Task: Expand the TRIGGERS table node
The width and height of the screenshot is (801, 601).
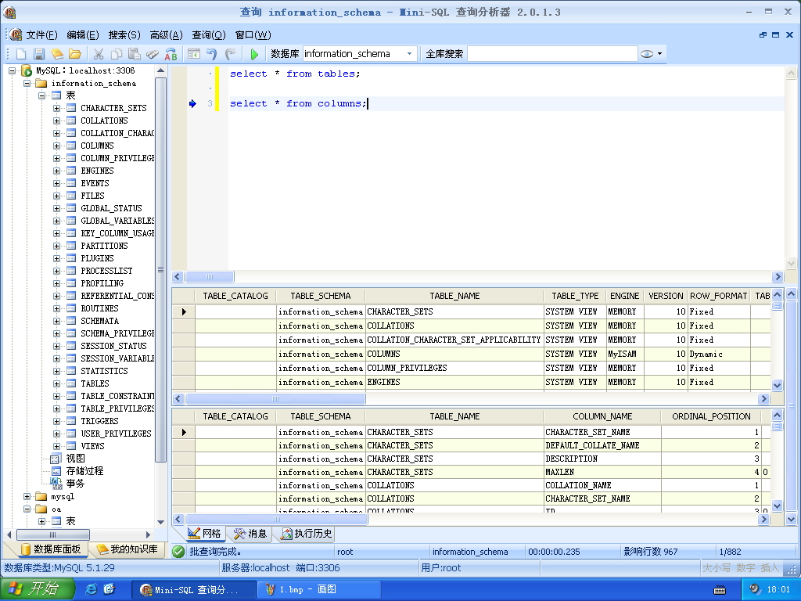Action: [56, 421]
